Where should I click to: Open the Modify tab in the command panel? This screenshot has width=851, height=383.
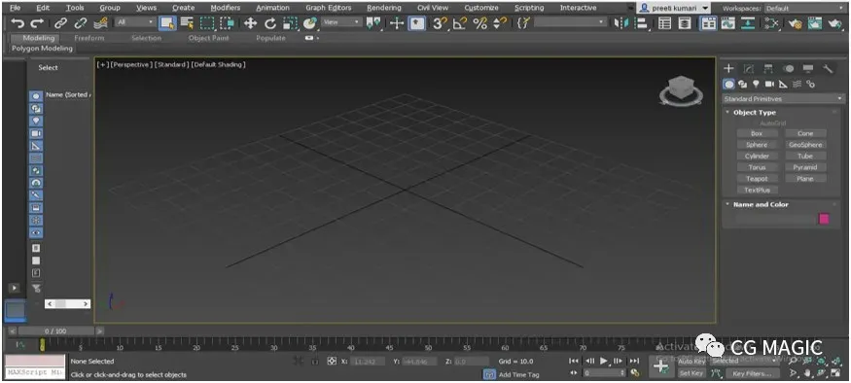(x=749, y=68)
